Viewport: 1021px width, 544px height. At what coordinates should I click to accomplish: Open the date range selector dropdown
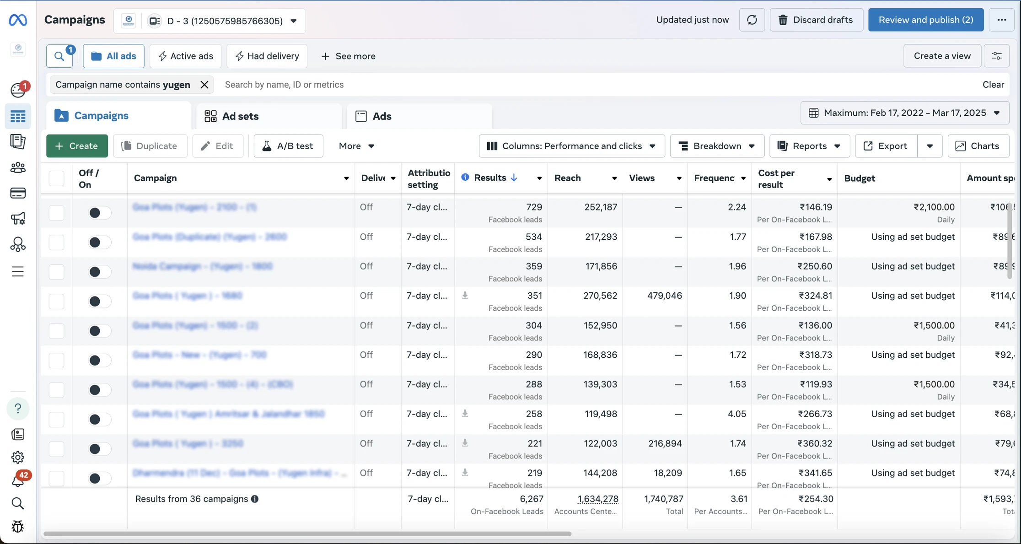point(904,113)
